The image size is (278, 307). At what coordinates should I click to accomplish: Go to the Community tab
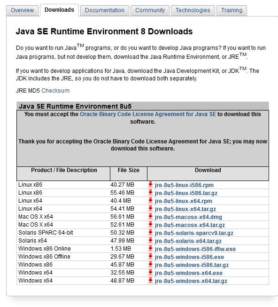[x=150, y=10]
